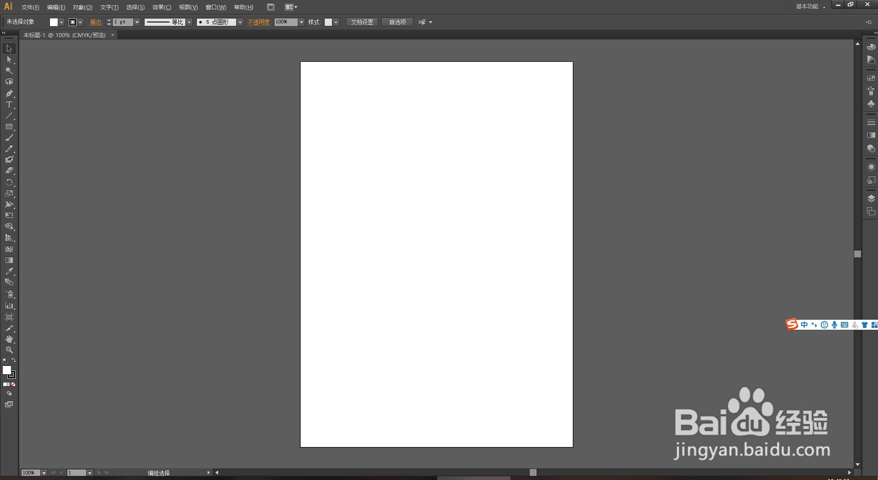Select the Rectangle tool
The width and height of the screenshot is (878, 480).
pos(9,126)
